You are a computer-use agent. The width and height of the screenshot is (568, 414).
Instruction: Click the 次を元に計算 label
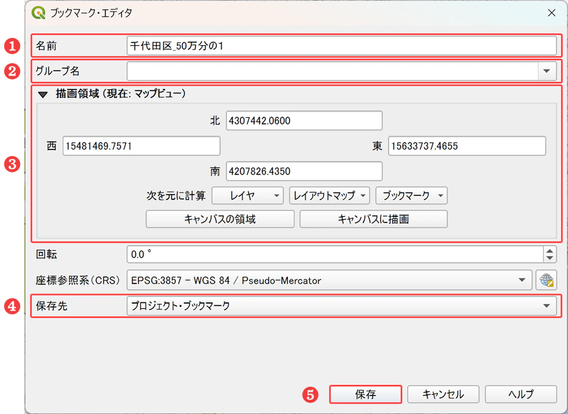click(x=176, y=196)
